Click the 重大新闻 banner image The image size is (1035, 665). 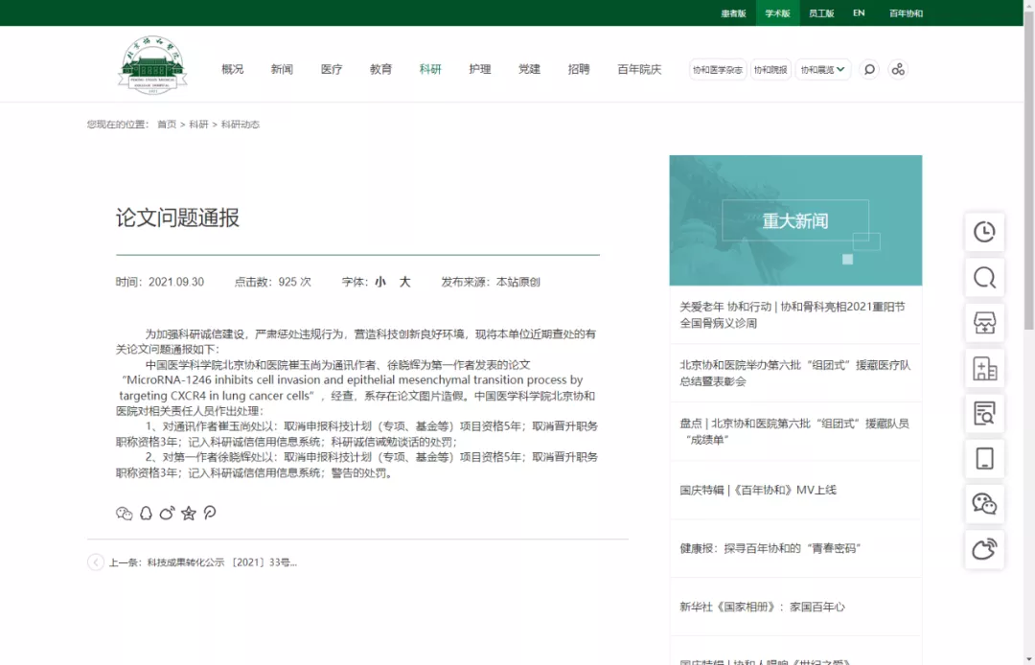point(795,220)
